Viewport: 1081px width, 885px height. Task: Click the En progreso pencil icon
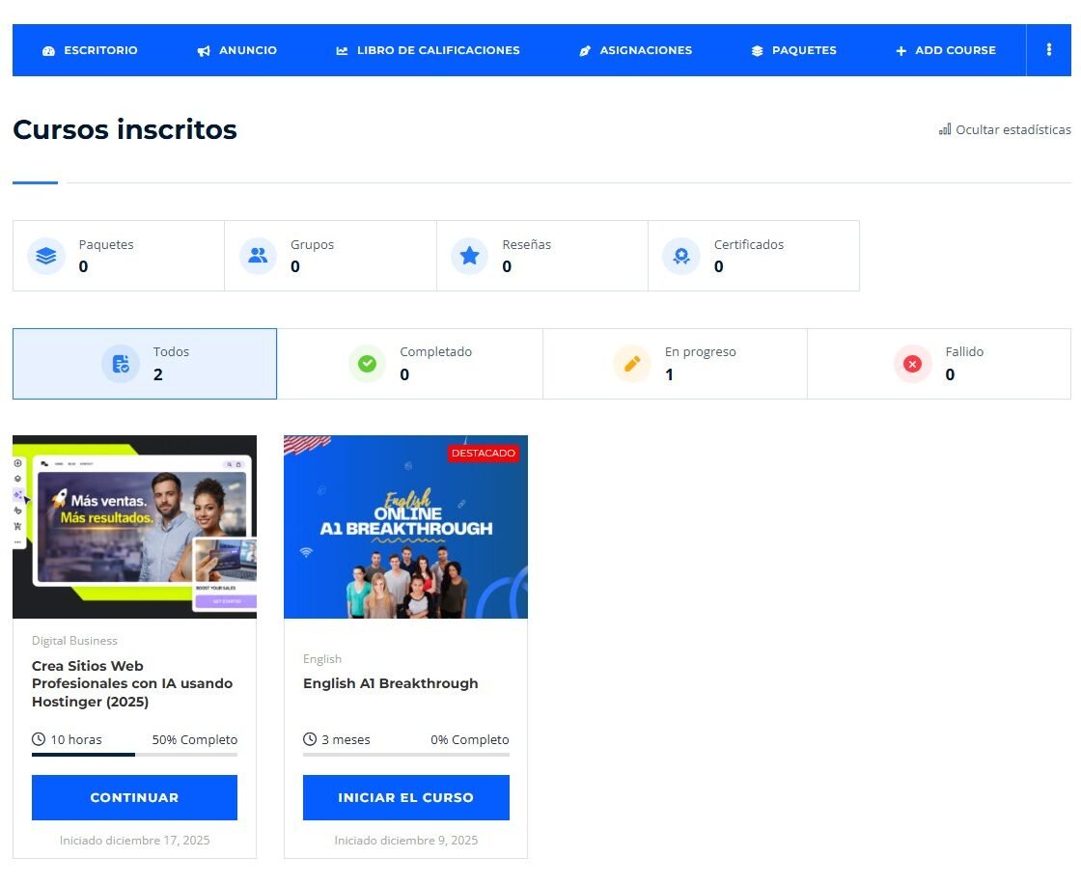click(632, 364)
